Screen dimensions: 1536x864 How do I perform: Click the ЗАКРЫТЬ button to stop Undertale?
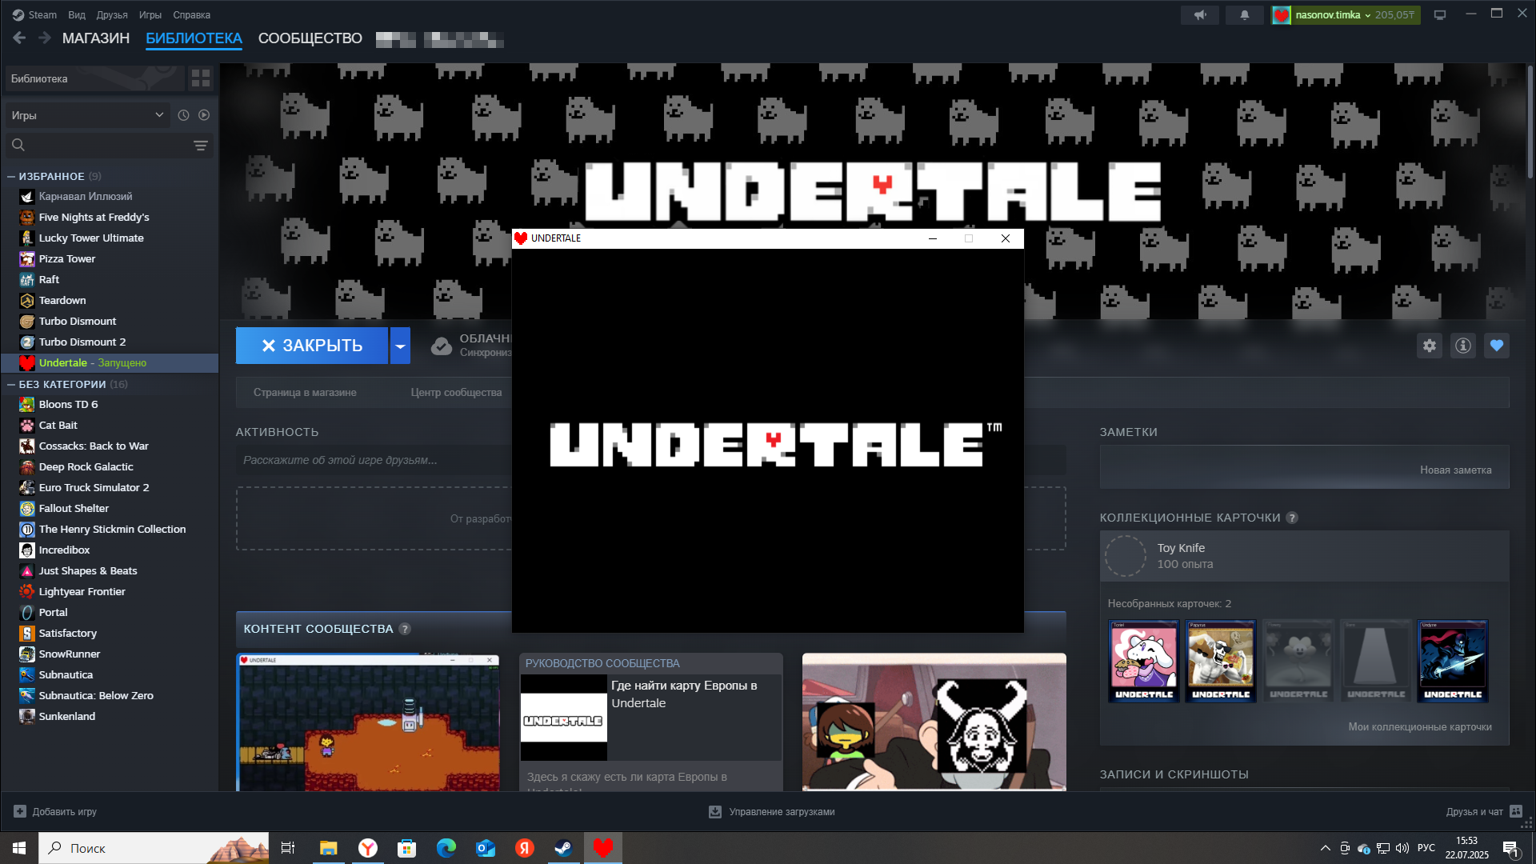[312, 346]
